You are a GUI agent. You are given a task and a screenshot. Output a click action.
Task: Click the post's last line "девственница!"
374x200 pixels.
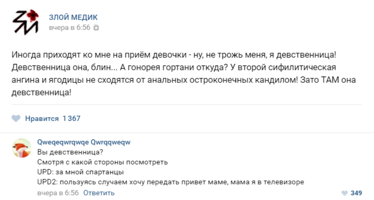tap(41, 92)
